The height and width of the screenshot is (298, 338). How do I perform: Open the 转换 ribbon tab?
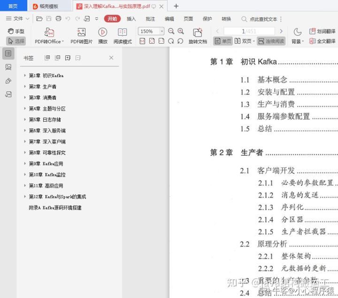coord(226,19)
